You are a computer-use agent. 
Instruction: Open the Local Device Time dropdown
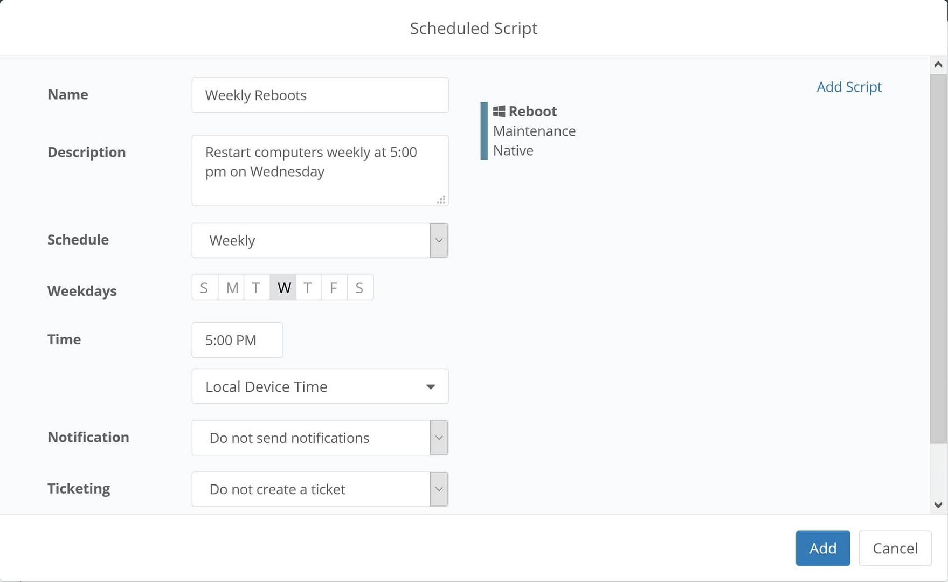[x=430, y=386]
